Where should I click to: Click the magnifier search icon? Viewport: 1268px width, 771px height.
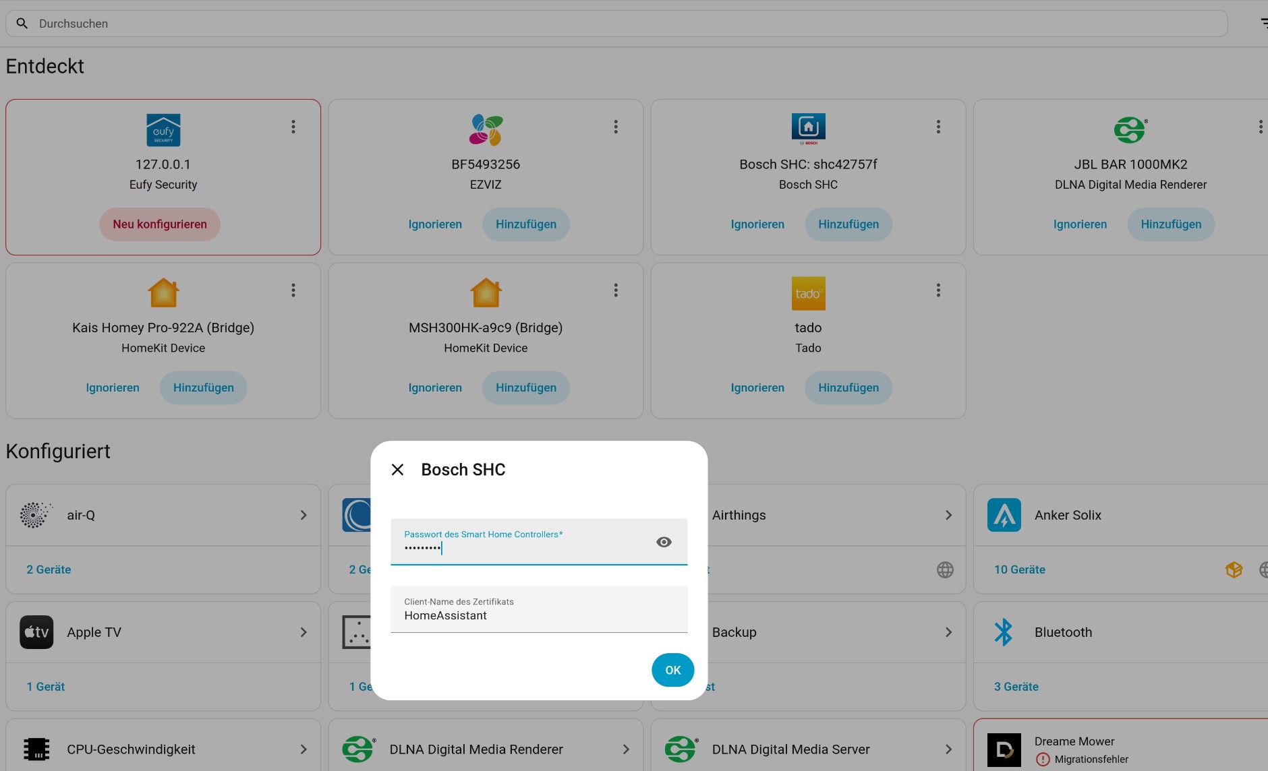[x=22, y=24]
